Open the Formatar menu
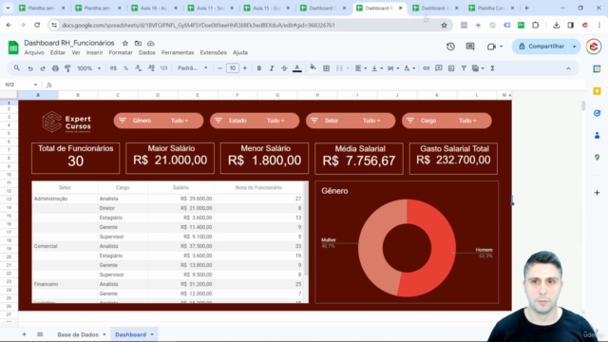The width and height of the screenshot is (608, 342). (121, 53)
